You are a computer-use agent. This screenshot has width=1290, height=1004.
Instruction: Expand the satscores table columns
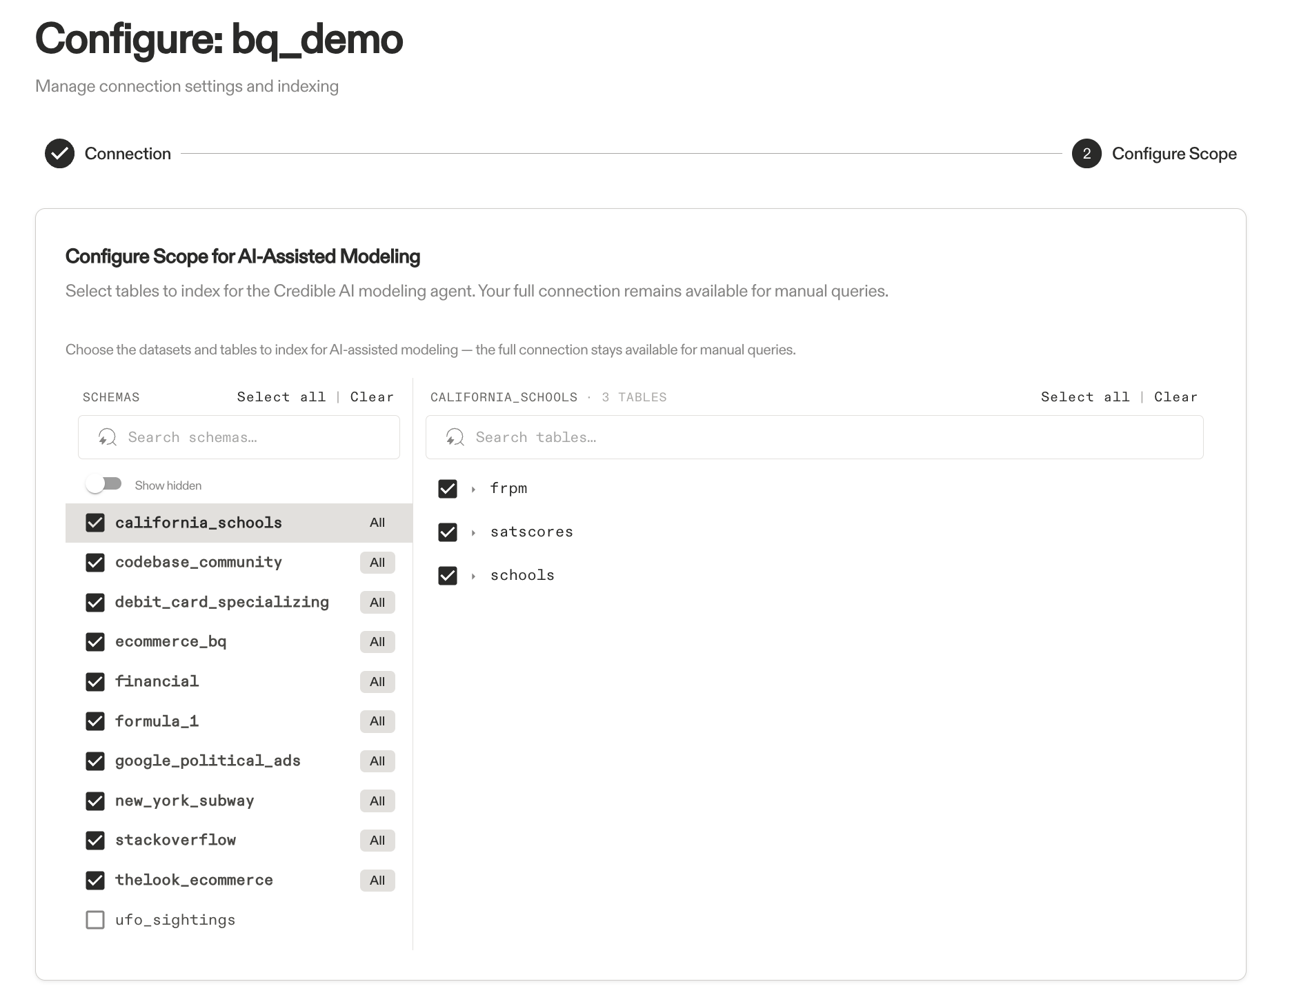click(473, 533)
